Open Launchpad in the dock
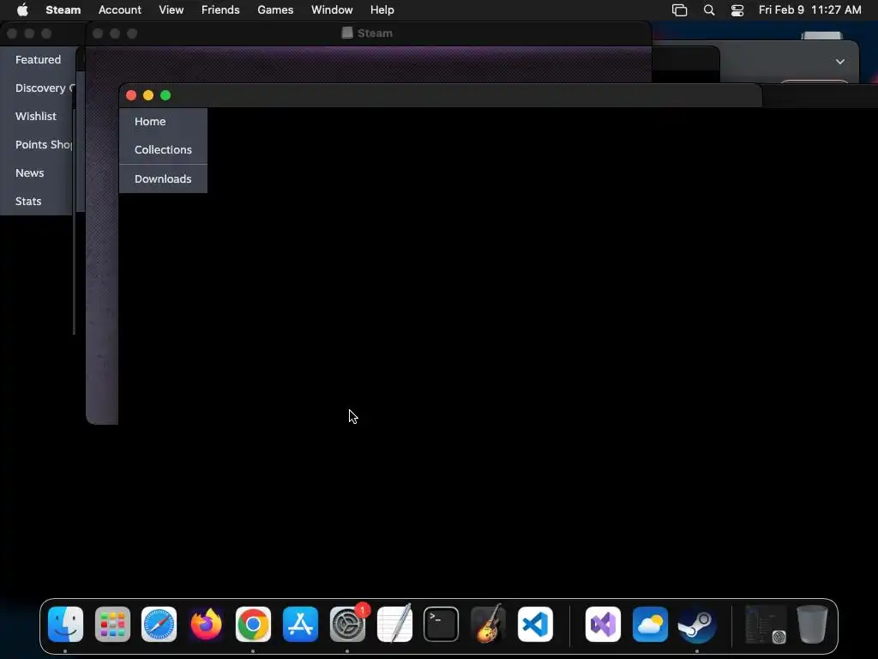The height and width of the screenshot is (659, 878). point(112,625)
